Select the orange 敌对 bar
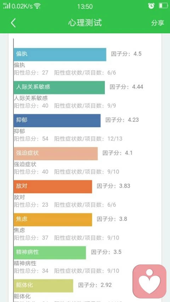 point(53,187)
